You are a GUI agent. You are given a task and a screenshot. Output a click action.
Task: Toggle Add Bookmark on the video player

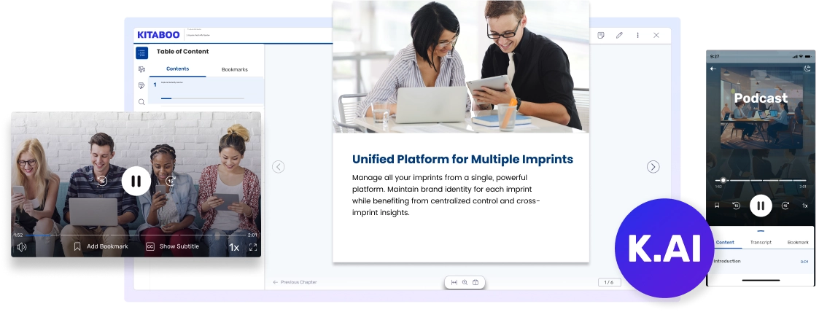point(101,246)
